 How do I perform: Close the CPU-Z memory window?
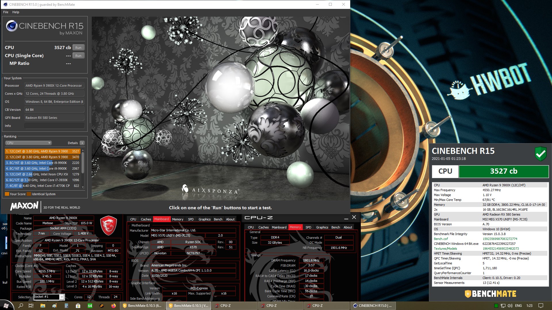(354, 218)
